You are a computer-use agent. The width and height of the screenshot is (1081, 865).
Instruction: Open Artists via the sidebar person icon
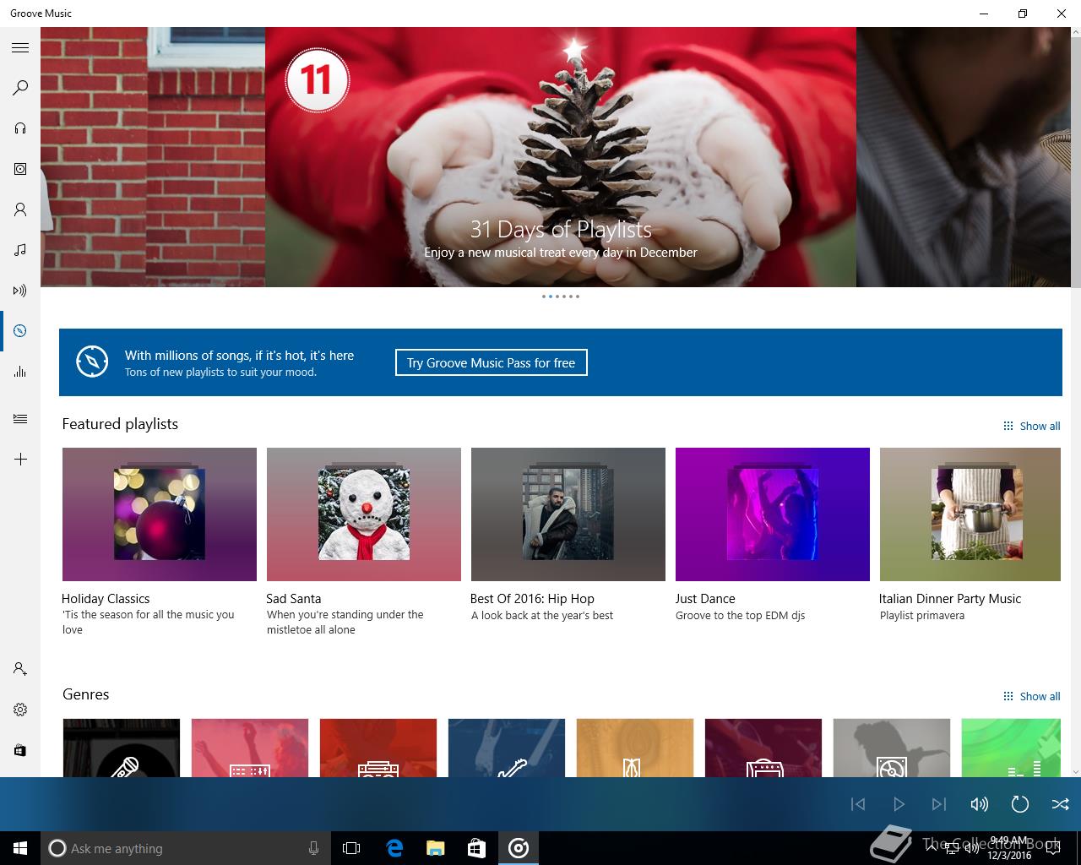pos(20,209)
